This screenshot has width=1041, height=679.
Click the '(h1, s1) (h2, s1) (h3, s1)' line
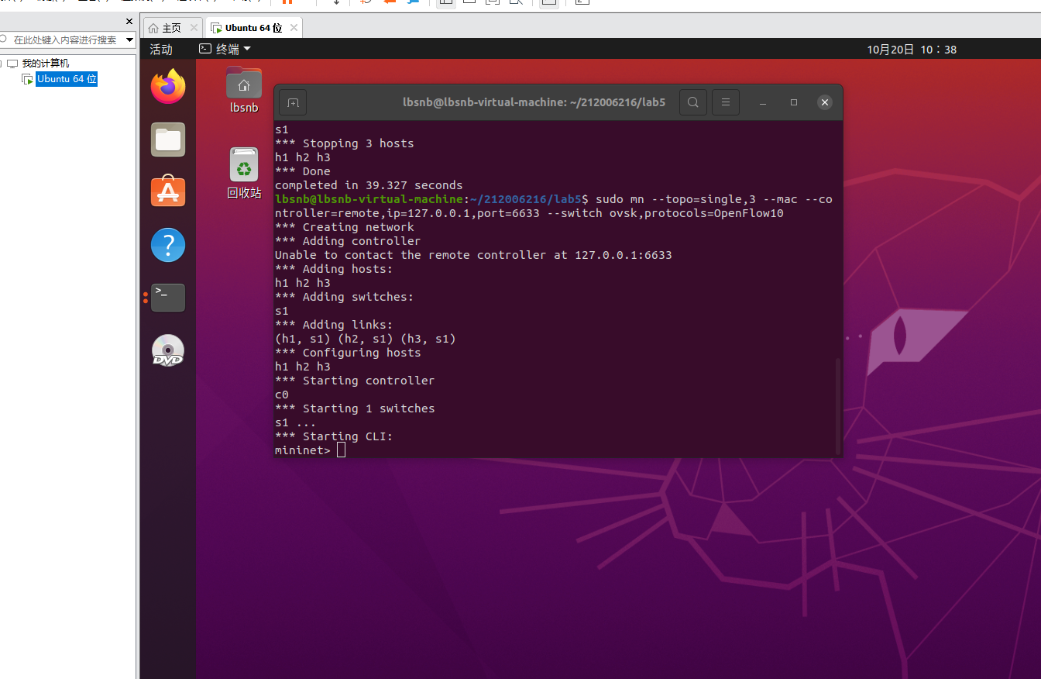pos(366,339)
